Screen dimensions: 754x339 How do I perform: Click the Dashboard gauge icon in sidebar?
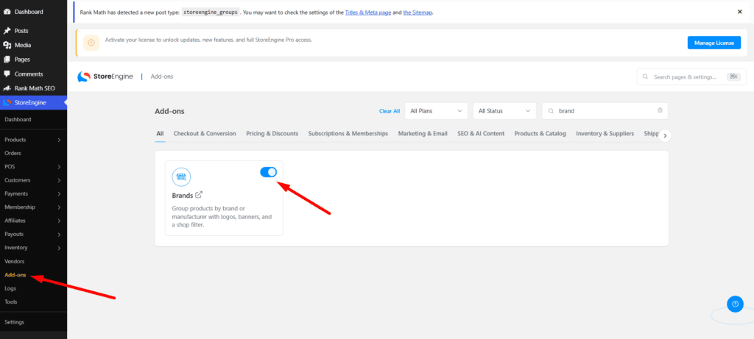(x=7, y=12)
